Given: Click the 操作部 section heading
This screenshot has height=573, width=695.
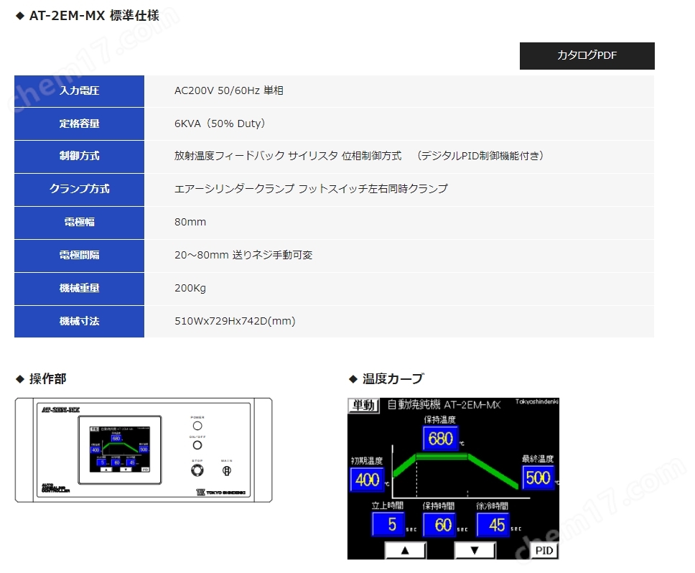Looking at the screenshot, I should tap(48, 379).
